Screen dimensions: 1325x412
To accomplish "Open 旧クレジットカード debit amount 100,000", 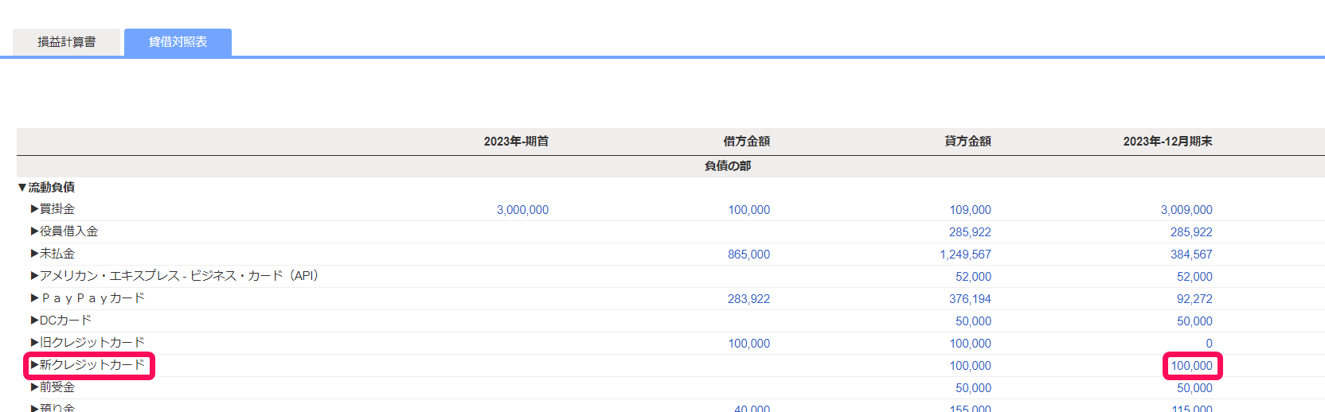I will point(748,344).
